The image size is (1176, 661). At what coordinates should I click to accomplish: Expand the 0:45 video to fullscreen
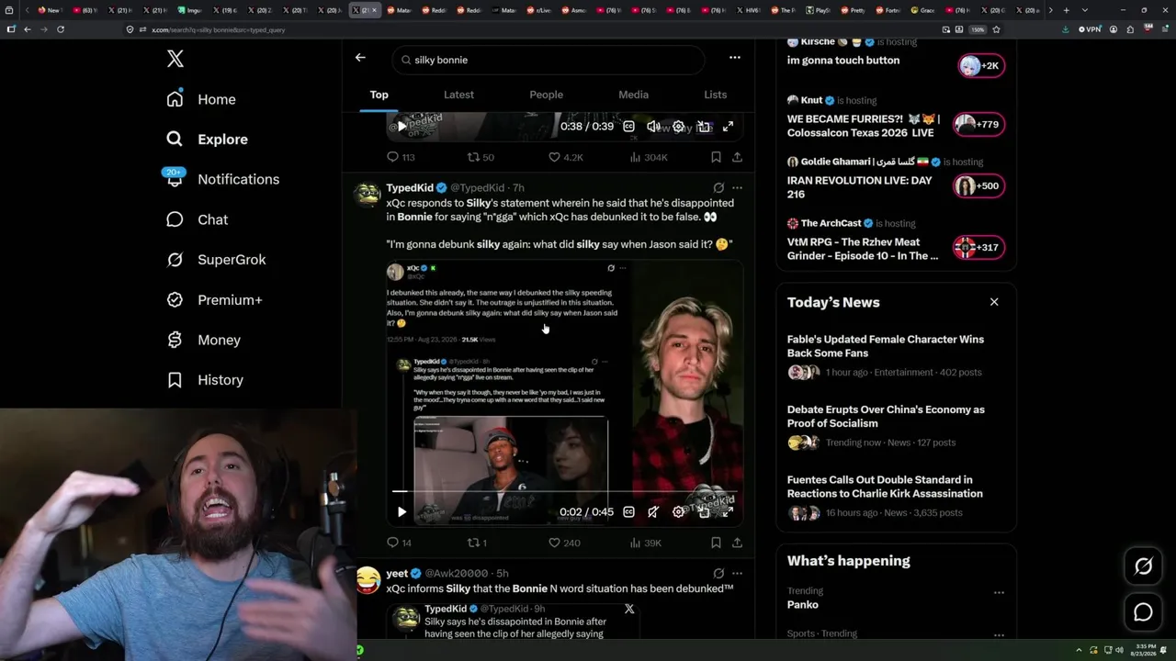728,512
